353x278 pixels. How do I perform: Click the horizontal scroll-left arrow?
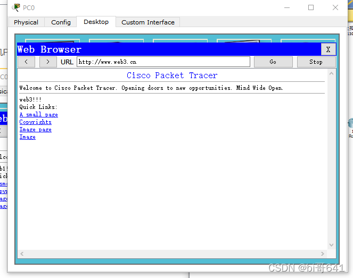pos(22,254)
